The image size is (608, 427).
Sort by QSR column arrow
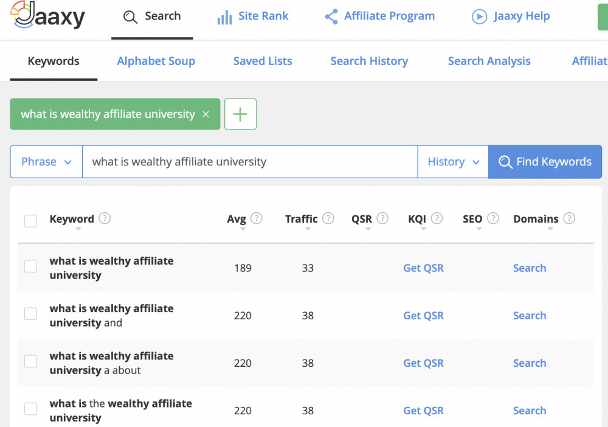(368, 229)
